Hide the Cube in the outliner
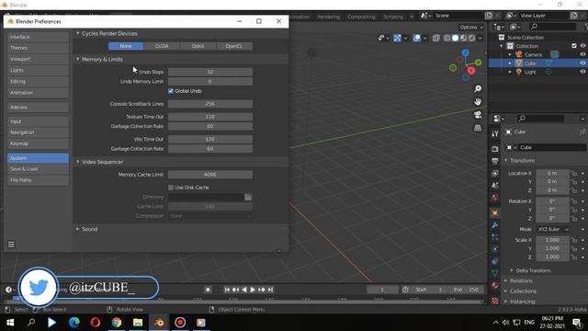Screen dimensions: 588x331 [x=582, y=63]
